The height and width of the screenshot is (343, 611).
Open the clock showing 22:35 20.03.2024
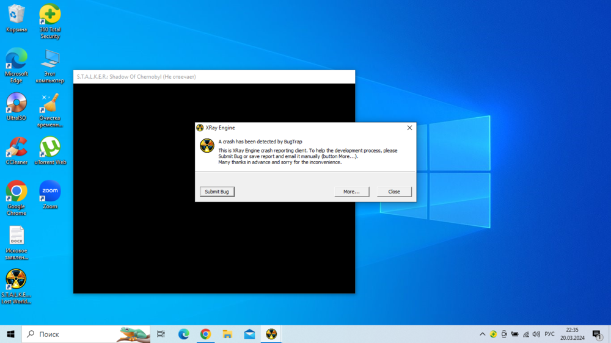coord(573,334)
